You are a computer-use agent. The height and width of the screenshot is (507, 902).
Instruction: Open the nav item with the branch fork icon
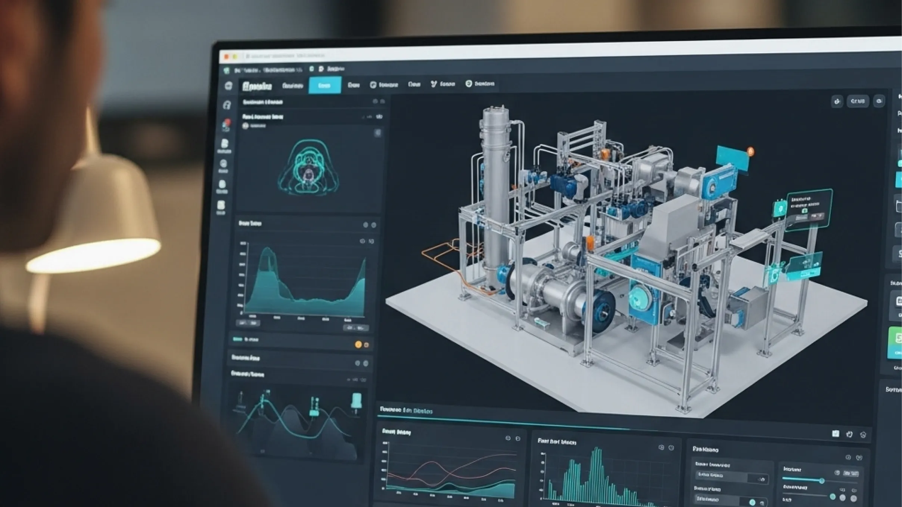tap(443, 84)
